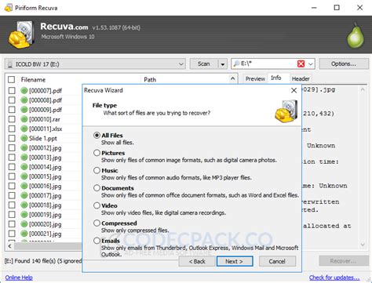Viewport: 372px width, 283px height.
Task: Expand the filter path dropdown arrow
Action: (311, 63)
